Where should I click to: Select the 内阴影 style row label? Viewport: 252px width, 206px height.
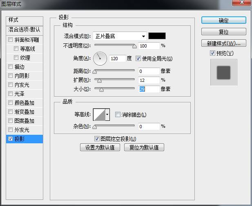tap(22, 76)
